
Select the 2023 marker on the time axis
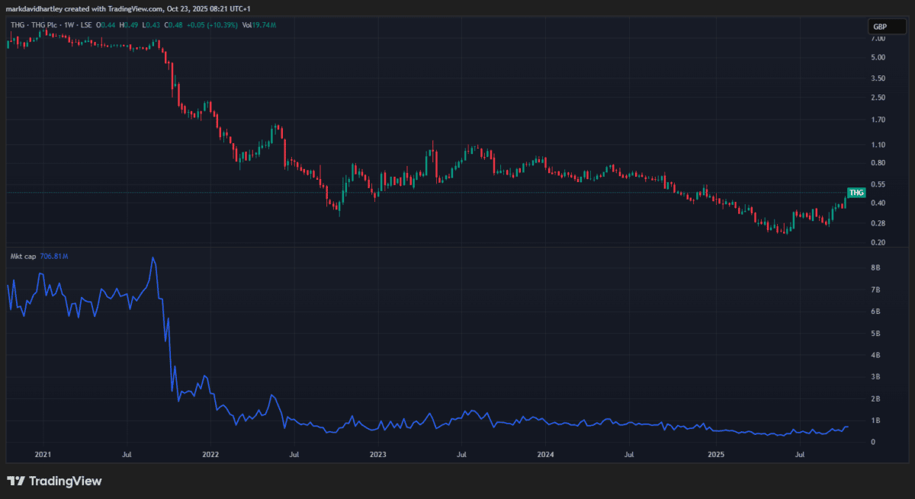(378, 455)
